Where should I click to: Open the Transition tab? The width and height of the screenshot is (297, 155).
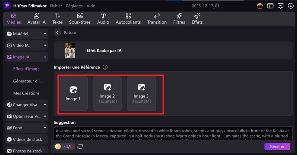point(157,19)
